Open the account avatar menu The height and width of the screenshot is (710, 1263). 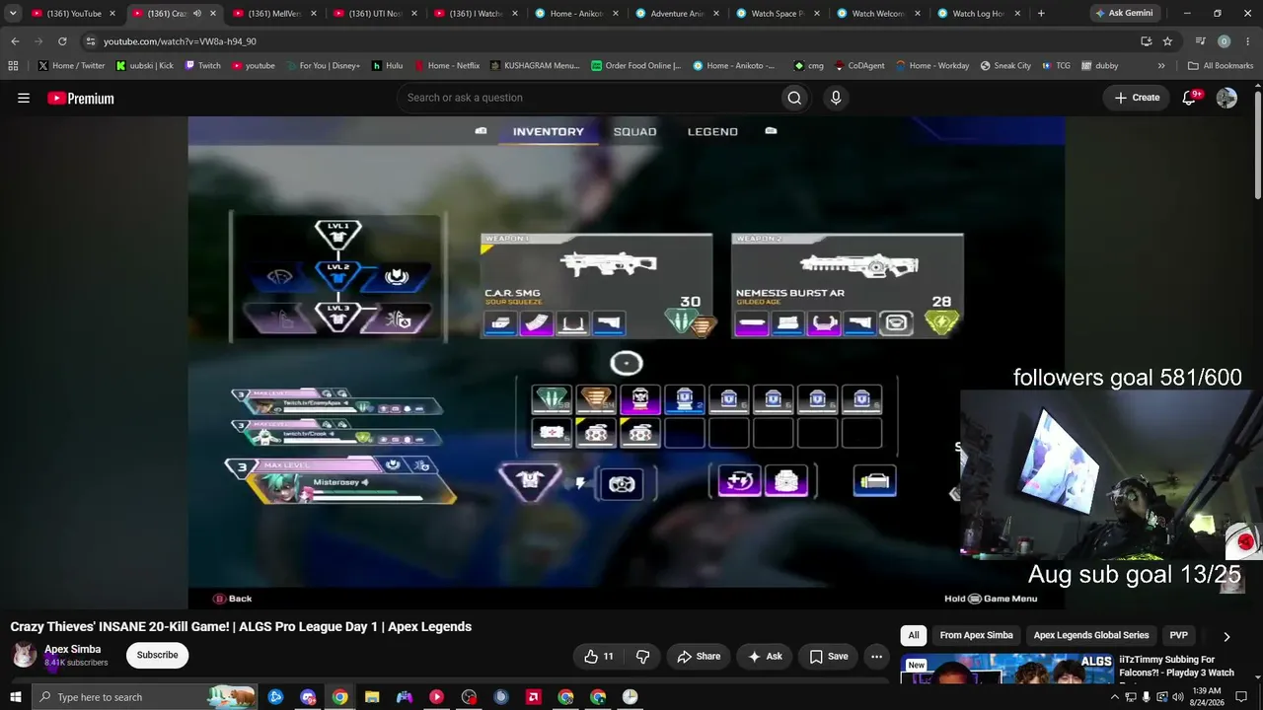1226,98
